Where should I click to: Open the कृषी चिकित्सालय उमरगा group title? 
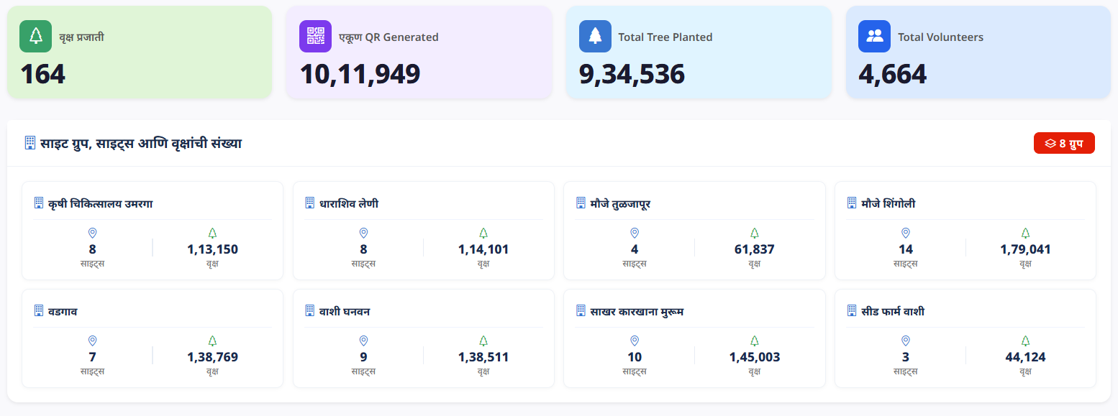[100, 204]
